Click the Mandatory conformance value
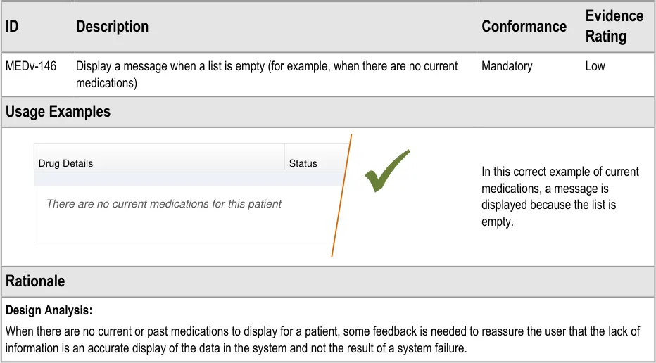 point(507,66)
